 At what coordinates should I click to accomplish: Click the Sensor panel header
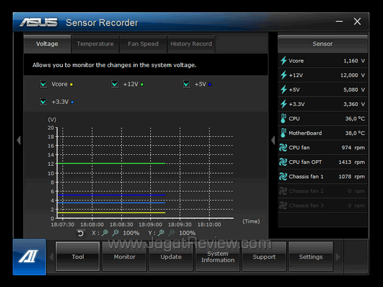point(322,44)
